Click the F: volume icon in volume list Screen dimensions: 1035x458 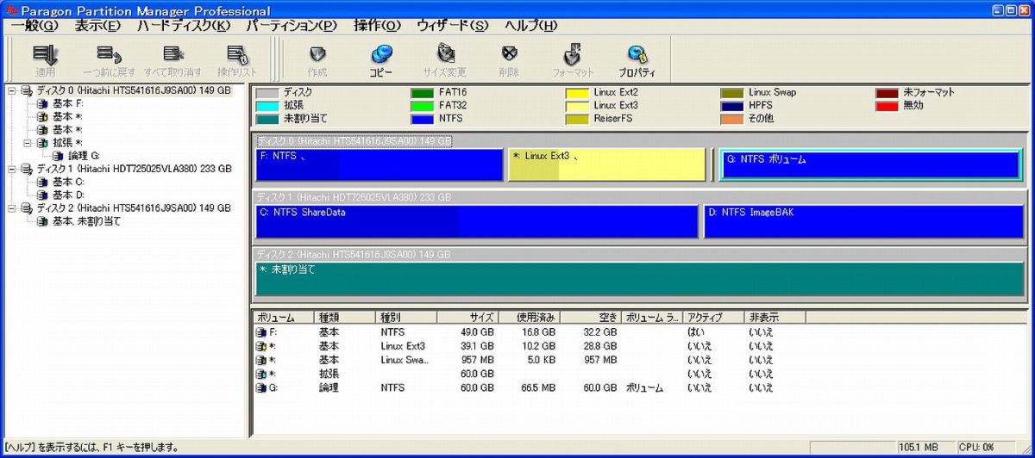261,332
